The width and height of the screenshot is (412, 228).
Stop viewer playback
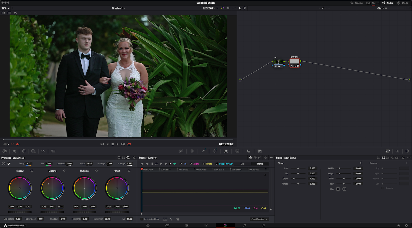113,144
